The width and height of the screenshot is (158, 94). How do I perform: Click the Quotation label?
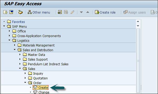(40, 78)
